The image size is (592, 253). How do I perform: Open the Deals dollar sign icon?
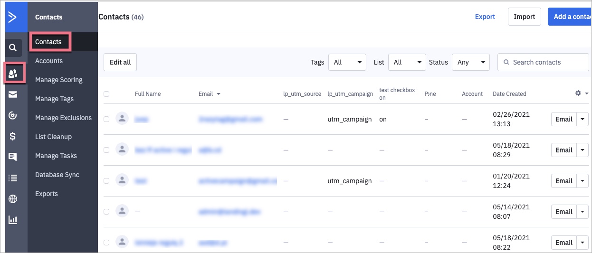click(x=13, y=136)
